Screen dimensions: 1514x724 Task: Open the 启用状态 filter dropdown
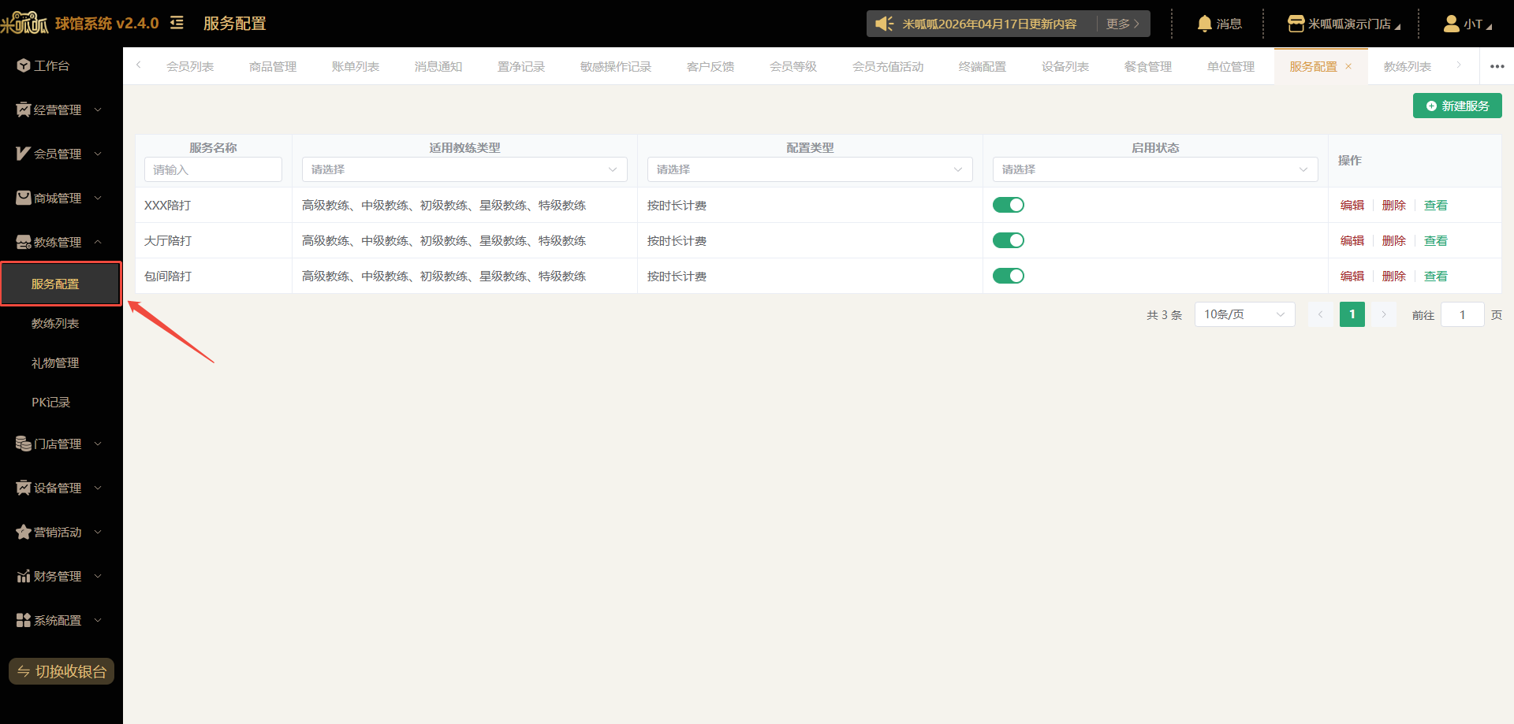[x=1155, y=169]
